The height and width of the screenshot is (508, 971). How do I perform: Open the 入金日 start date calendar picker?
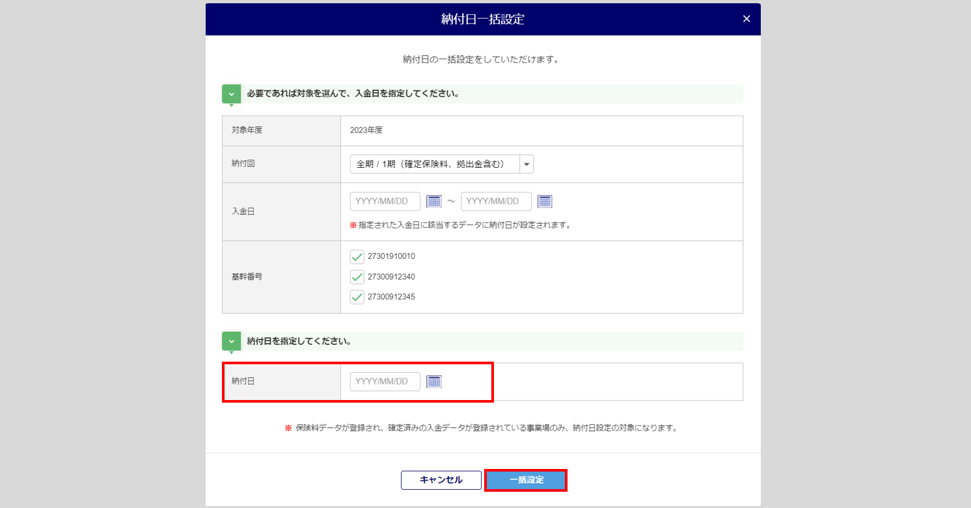click(433, 202)
